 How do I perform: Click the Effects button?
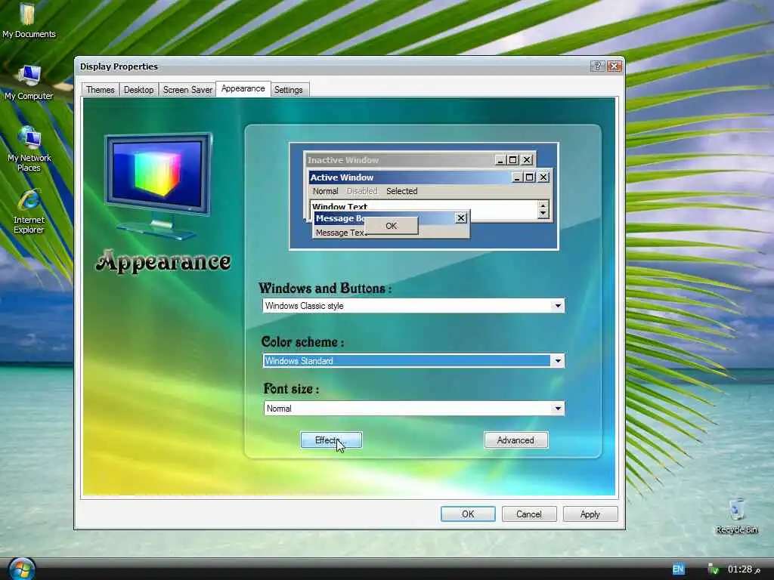click(x=331, y=440)
